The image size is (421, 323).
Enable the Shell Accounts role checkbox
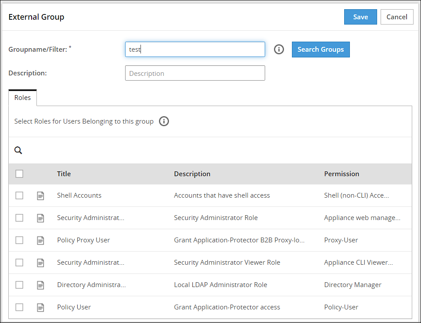[19, 195]
